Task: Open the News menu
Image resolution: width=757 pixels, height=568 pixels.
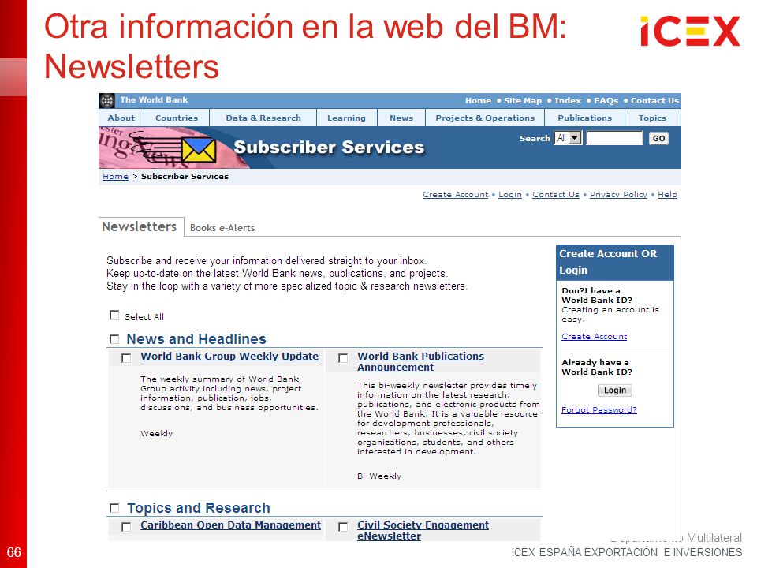Action: 401,118
